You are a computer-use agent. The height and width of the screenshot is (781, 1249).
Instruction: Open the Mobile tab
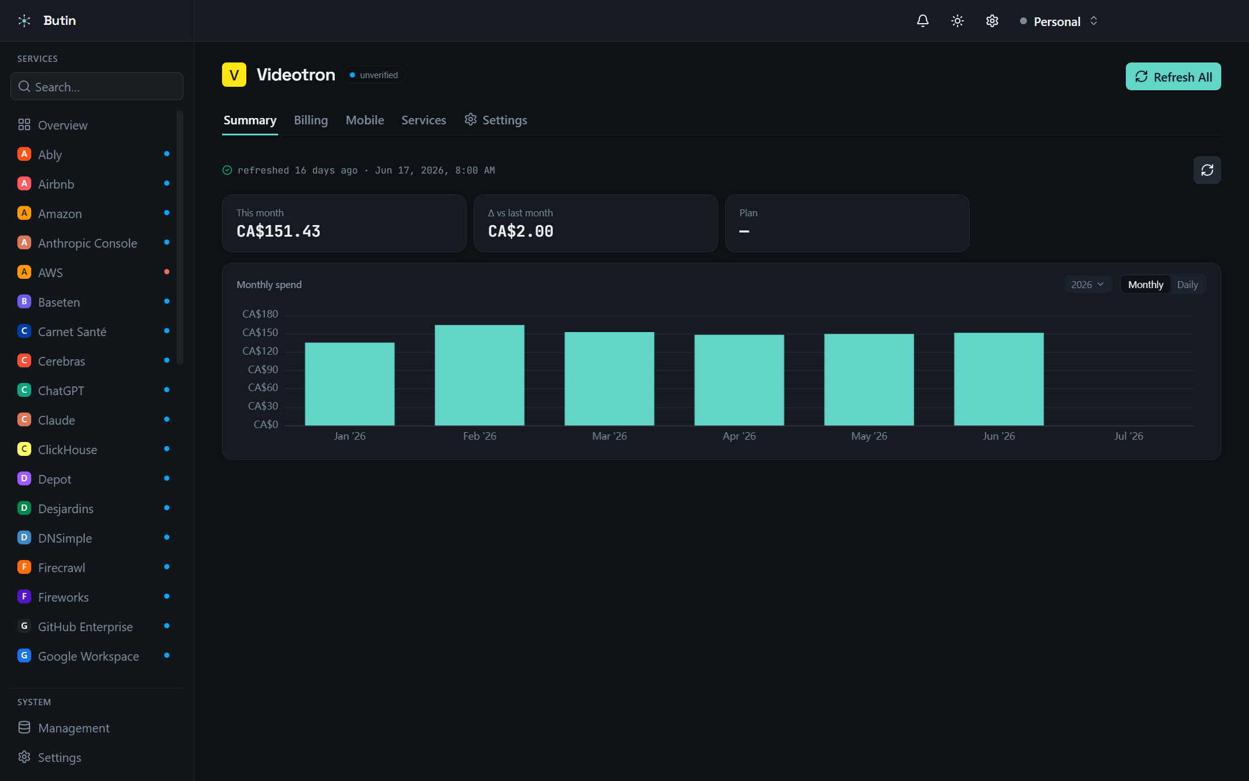point(365,120)
